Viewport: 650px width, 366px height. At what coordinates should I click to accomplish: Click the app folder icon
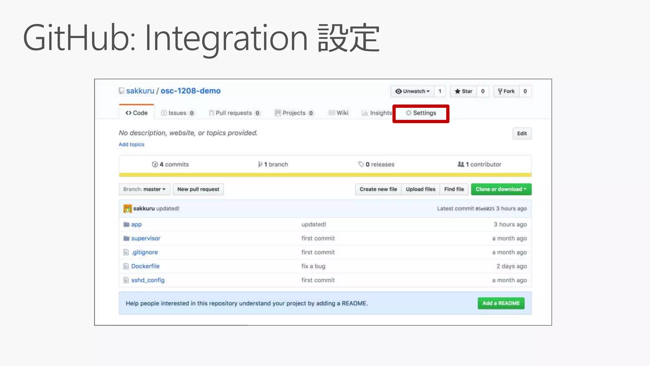(x=126, y=225)
